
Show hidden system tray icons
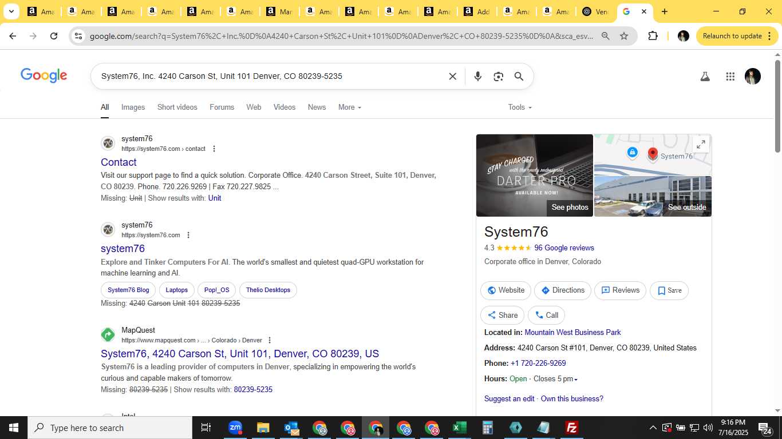click(x=653, y=428)
